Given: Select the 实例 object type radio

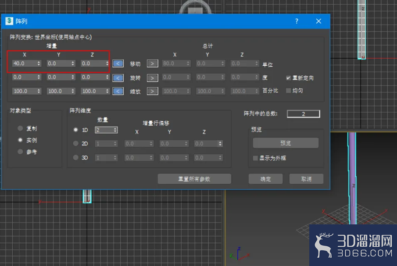Looking at the screenshot, I should click(20, 140).
